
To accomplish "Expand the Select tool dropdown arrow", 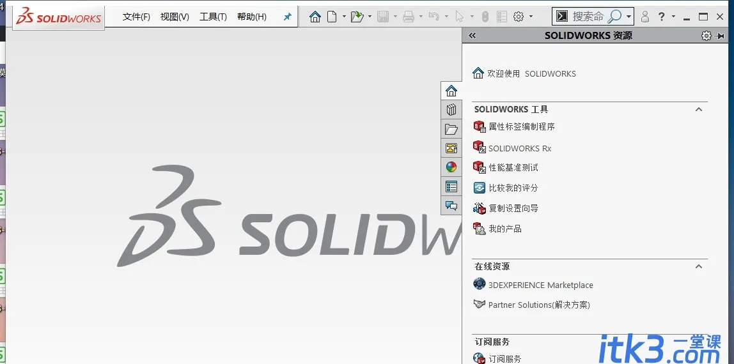I will pyautogui.click(x=471, y=17).
